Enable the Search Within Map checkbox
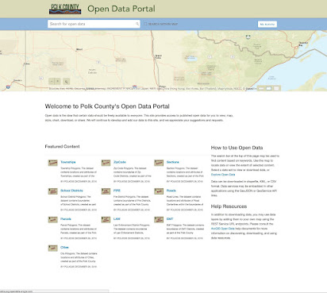327x293 pixels. tap(145, 24)
